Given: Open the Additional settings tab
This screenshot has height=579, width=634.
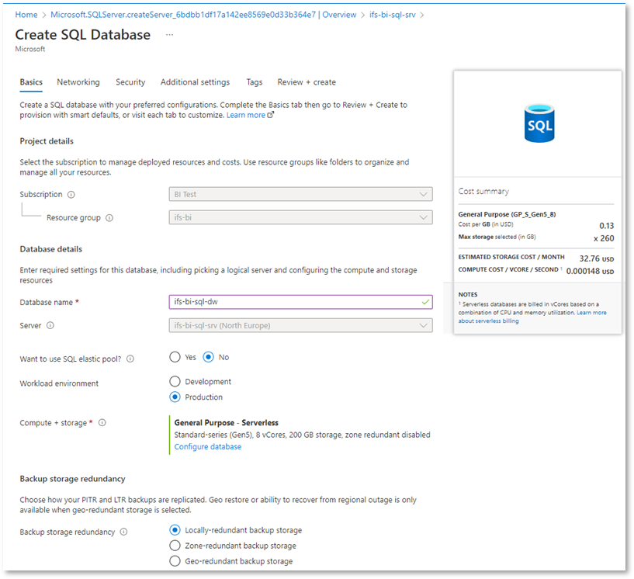Looking at the screenshot, I should click(x=195, y=82).
